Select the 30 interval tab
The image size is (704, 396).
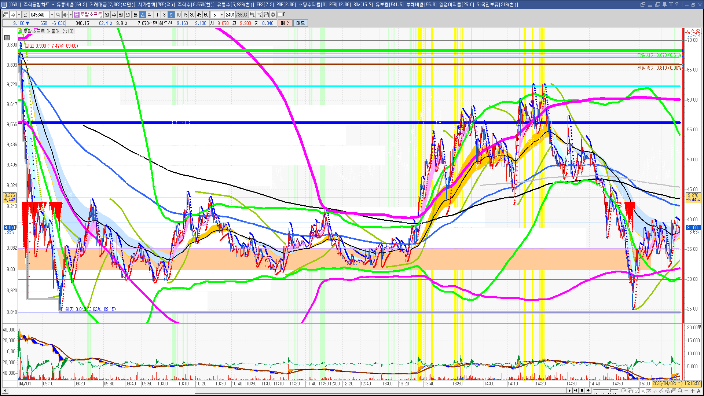(x=192, y=15)
